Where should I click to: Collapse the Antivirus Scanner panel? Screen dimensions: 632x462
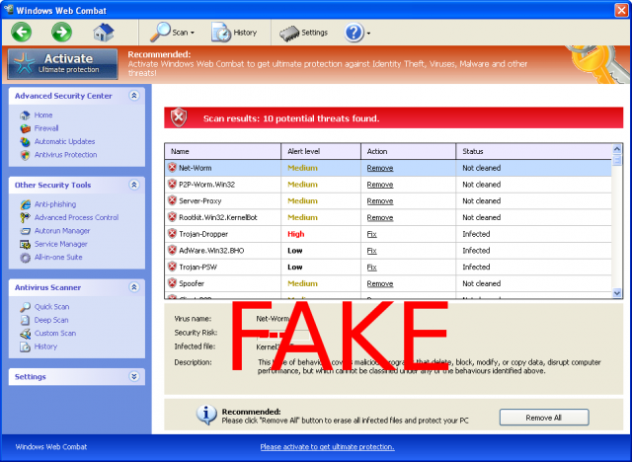click(x=134, y=287)
